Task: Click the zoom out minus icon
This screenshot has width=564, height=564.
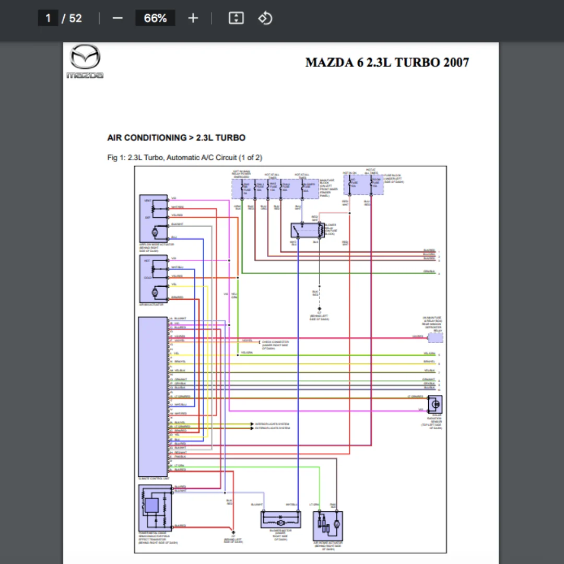Action: (x=118, y=18)
